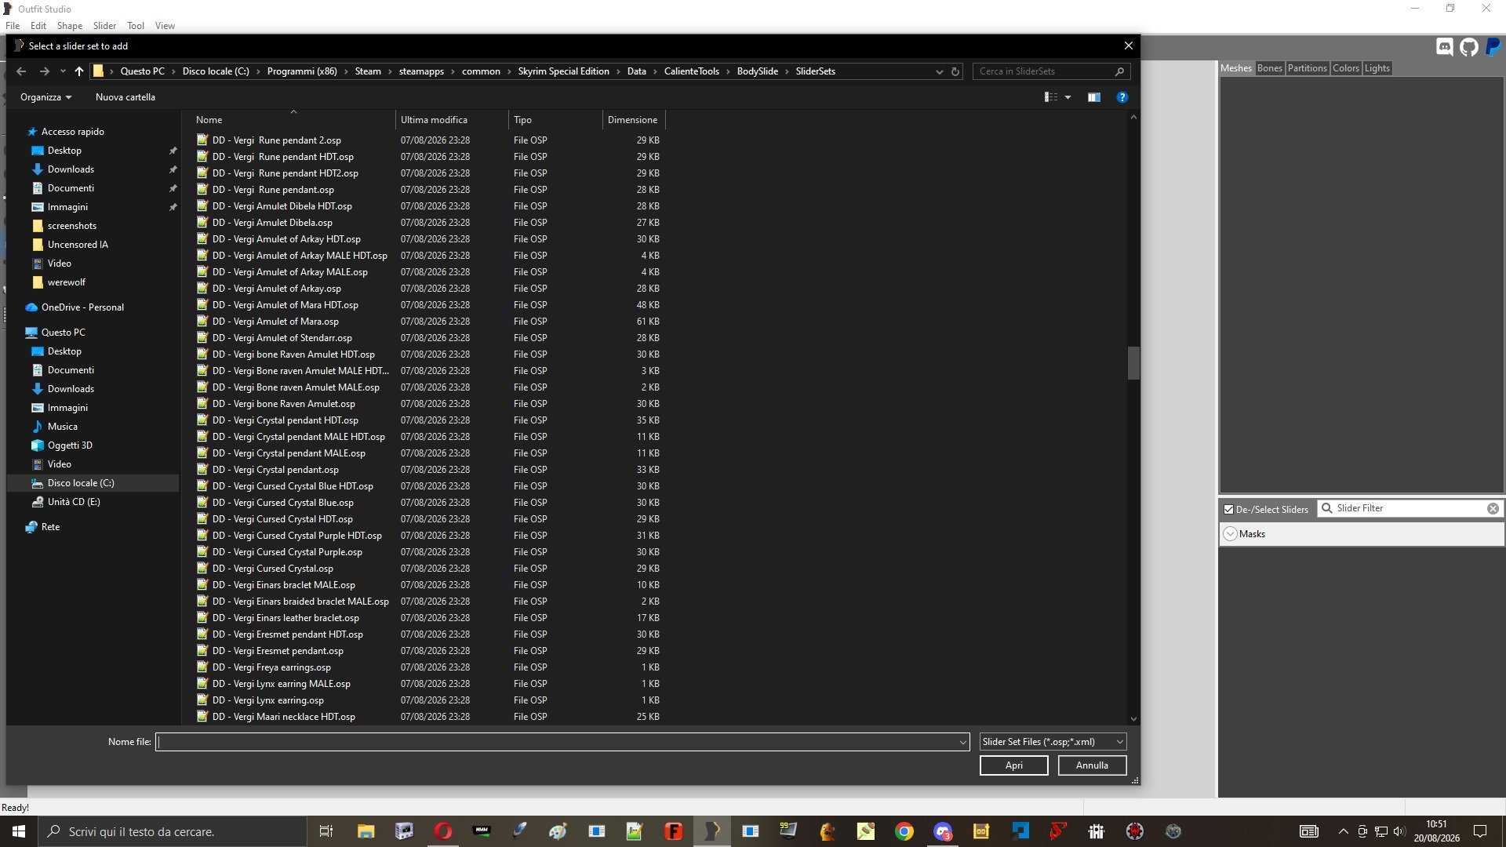This screenshot has width=1506, height=847.
Task: Refresh the SliderSets folder listing
Action: [955, 71]
